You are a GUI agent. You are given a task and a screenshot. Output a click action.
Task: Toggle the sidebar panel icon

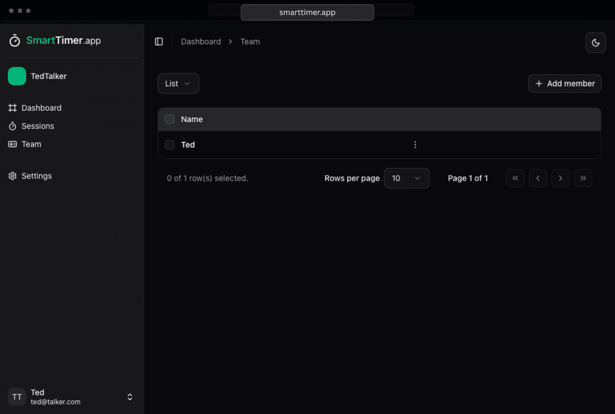pos(159,42)
